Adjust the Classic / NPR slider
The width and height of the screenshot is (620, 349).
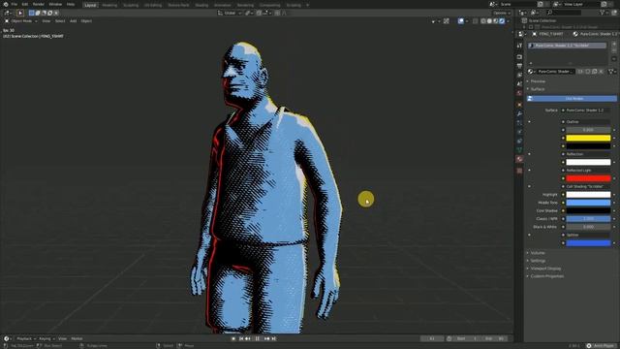click(588, 219)
